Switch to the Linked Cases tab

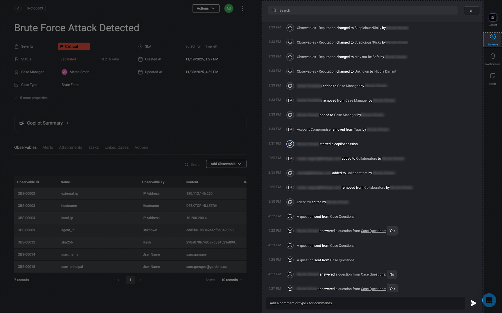coord(116,147)
